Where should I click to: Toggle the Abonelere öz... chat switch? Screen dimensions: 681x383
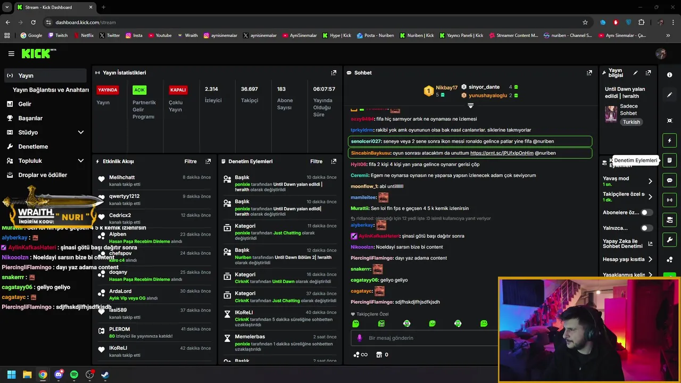pos(646,212)
